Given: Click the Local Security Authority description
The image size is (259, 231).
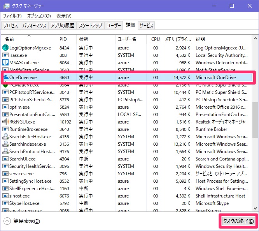Looking at the screenshot, I should (x=222, y=55).
